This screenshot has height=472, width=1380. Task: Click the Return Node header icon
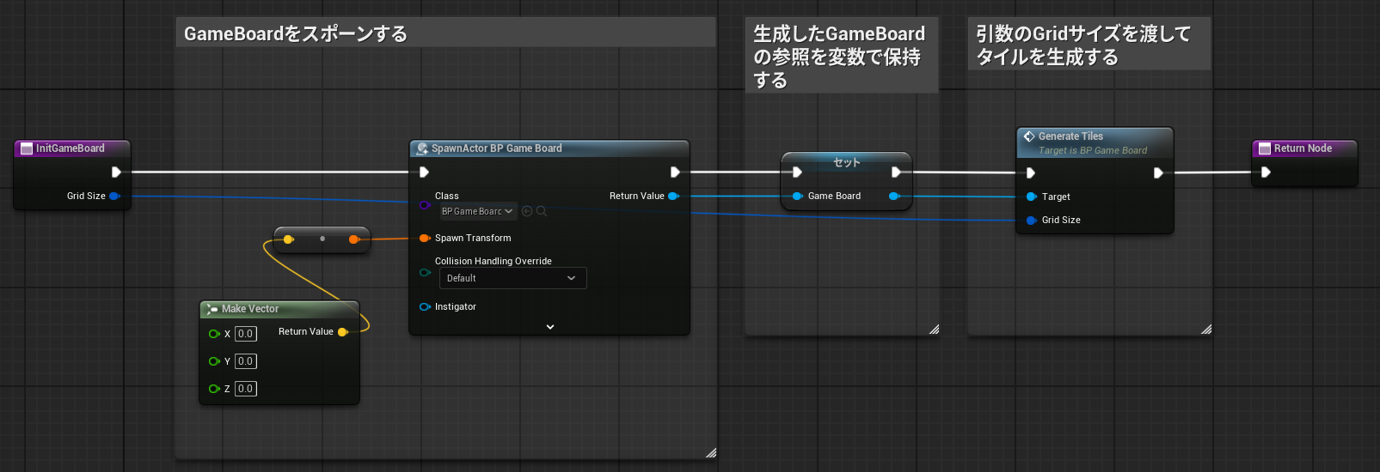[1265, 148]
